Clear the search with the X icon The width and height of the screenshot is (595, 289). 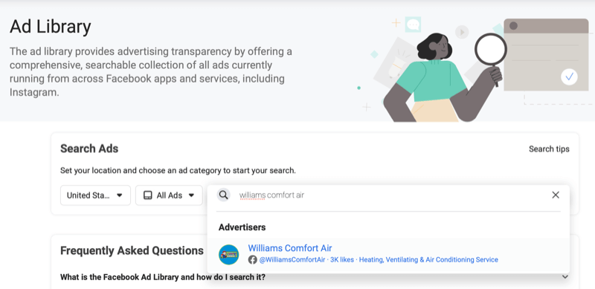tap(556, 195)
